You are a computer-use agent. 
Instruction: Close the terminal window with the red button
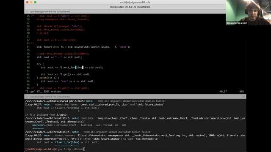tap(27, 2)
